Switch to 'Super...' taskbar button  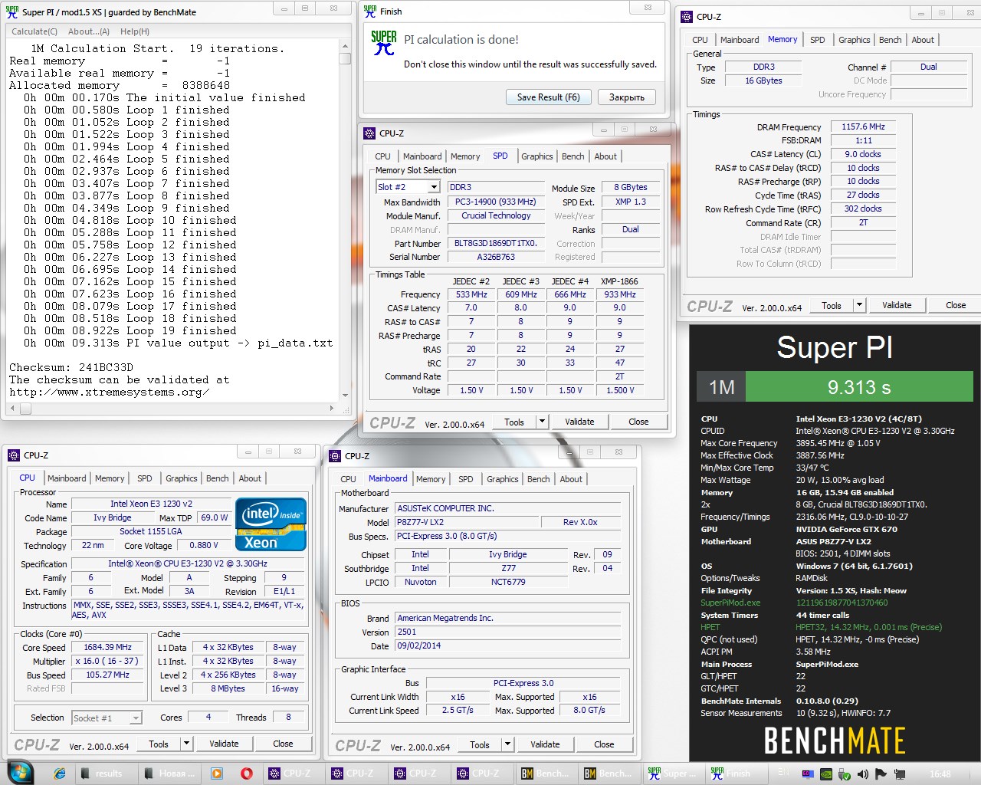[x=673, y=774]
